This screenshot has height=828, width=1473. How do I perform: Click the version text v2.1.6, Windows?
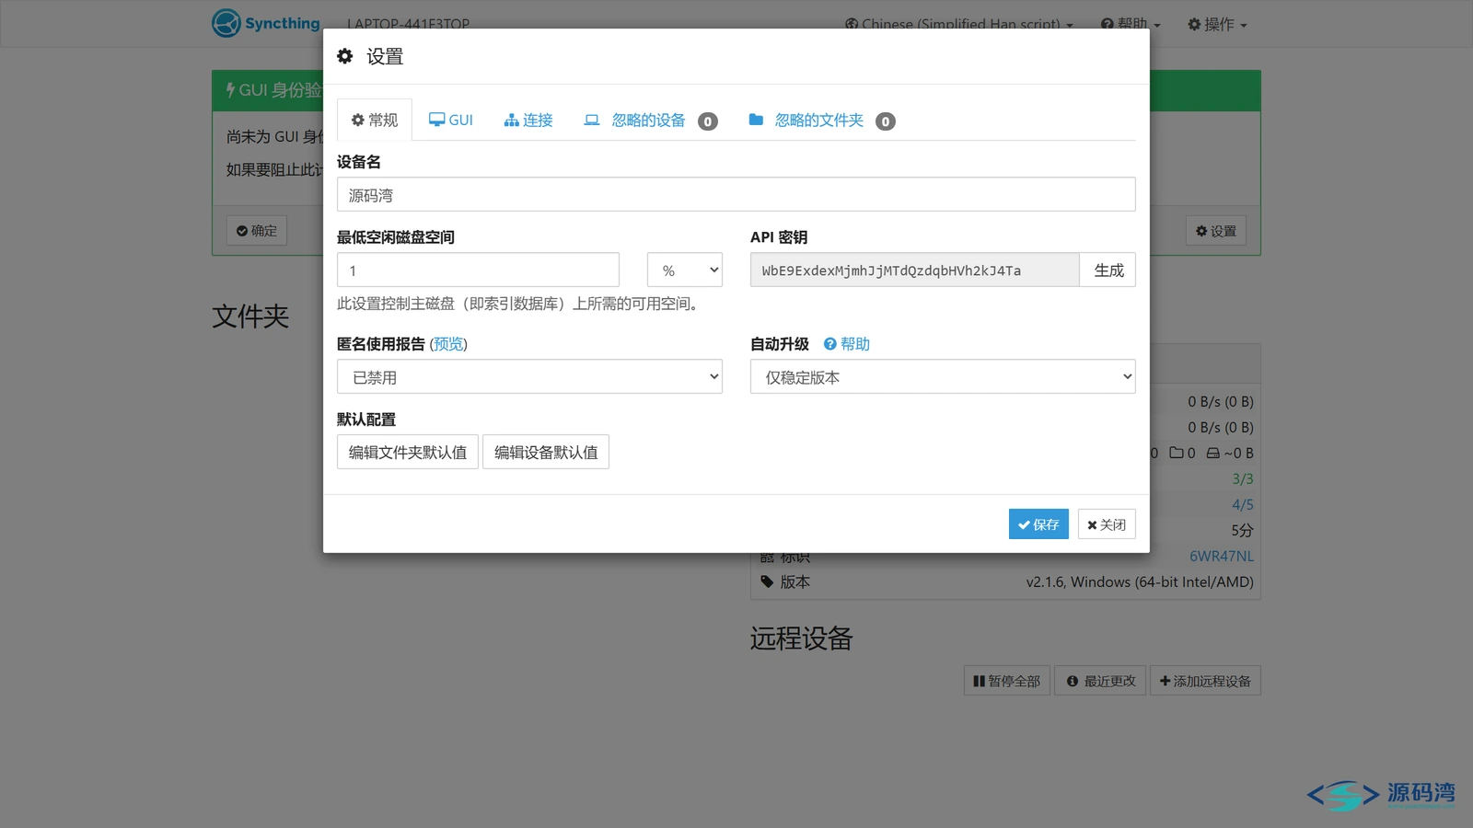tap(1140, 581)
